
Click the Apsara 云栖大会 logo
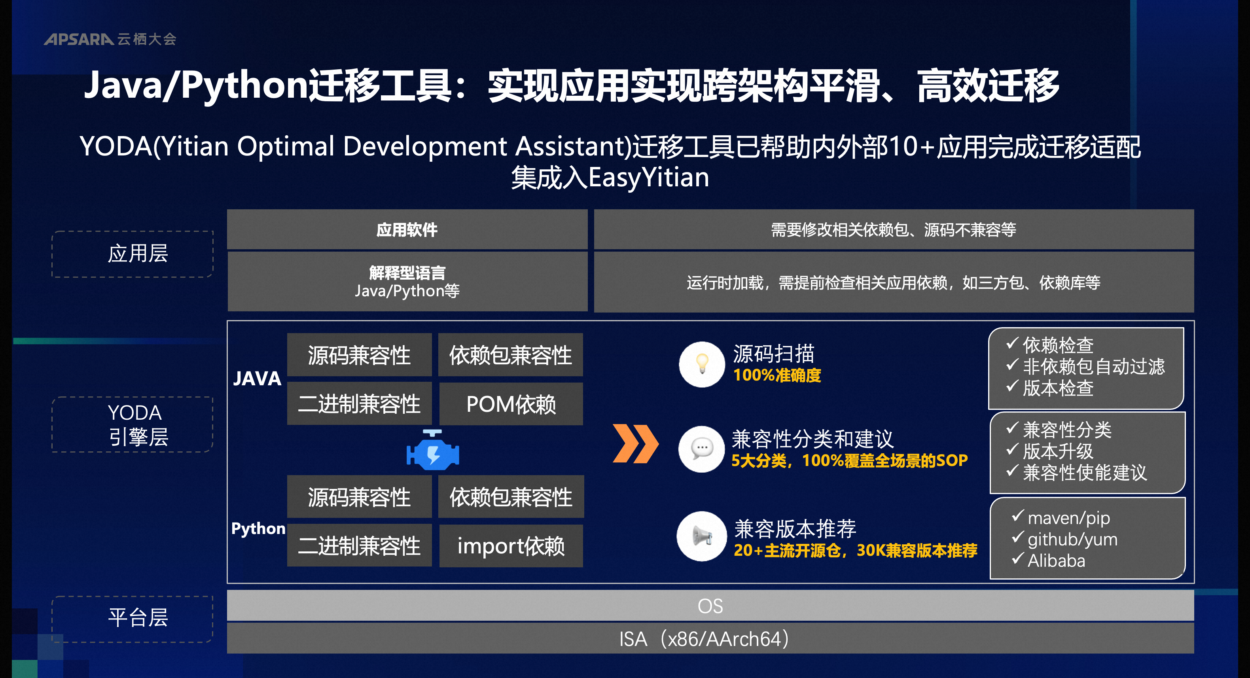110,39
